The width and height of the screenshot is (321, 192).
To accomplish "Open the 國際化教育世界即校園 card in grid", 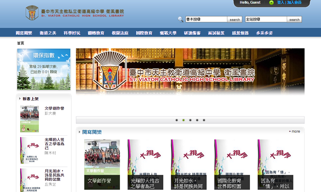I will click(232, 164).
